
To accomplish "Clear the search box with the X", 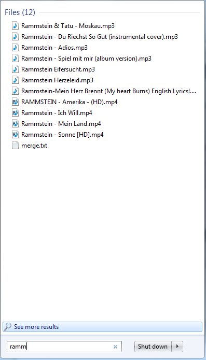I will pos(115,347).
